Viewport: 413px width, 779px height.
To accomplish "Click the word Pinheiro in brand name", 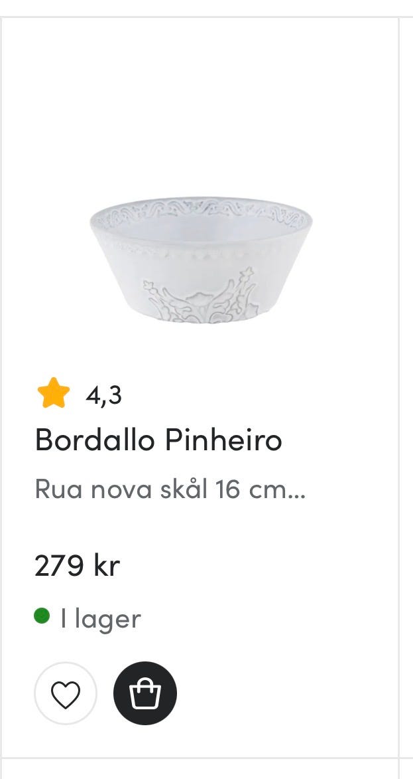I will pos(223,440).
